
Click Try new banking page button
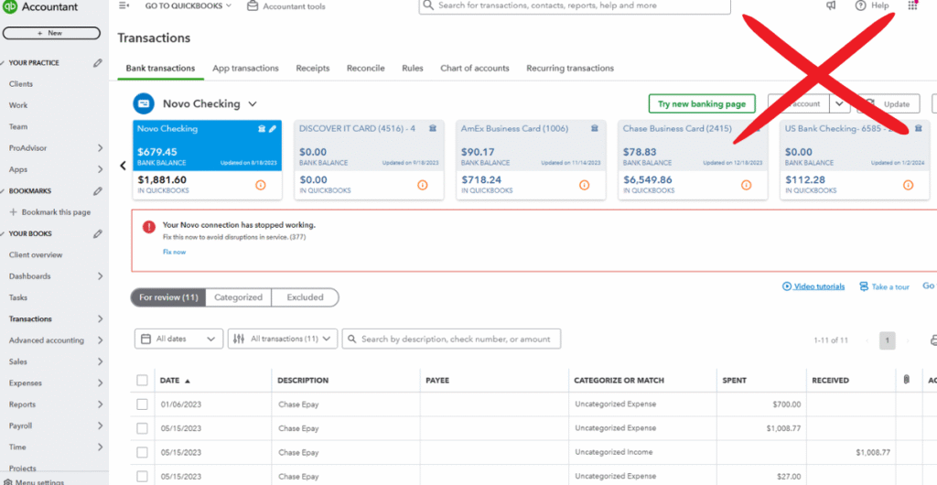[x=702, y=104]
